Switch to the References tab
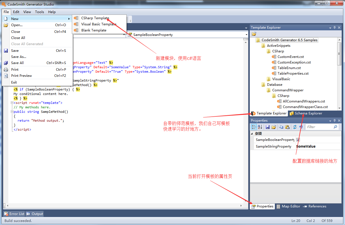Screen dimensions: 345x225 (x=315, y=206)
